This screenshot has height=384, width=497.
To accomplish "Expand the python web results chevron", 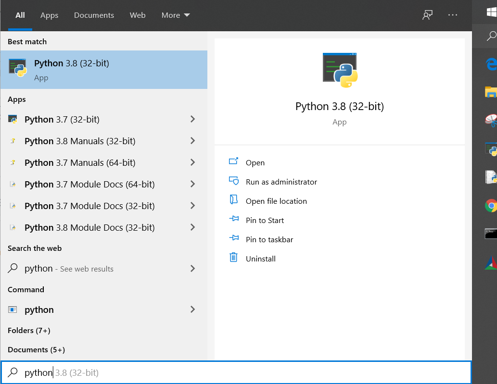I will coord(192,269).
